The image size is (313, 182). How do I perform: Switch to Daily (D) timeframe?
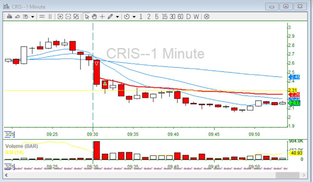click(188, 17)
